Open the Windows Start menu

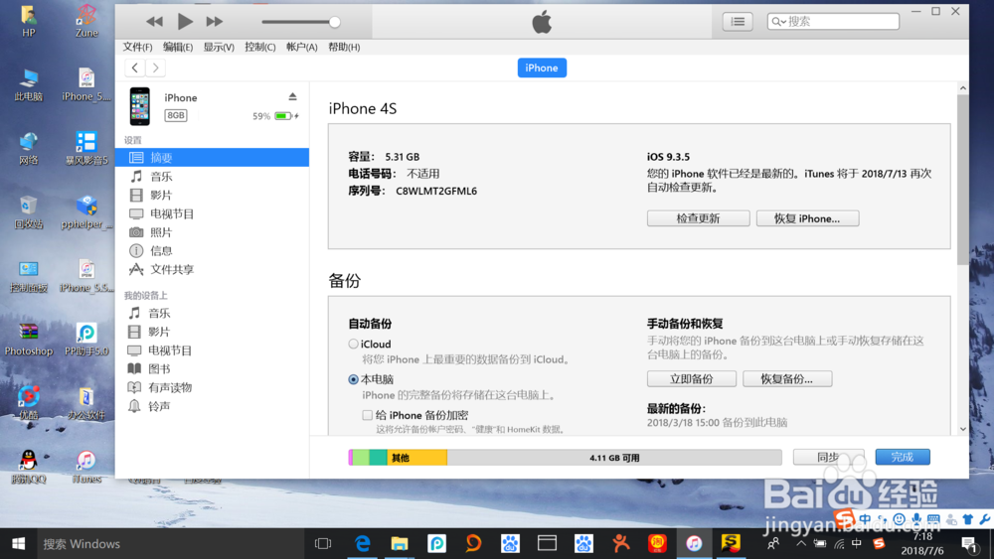click(18, 544)
